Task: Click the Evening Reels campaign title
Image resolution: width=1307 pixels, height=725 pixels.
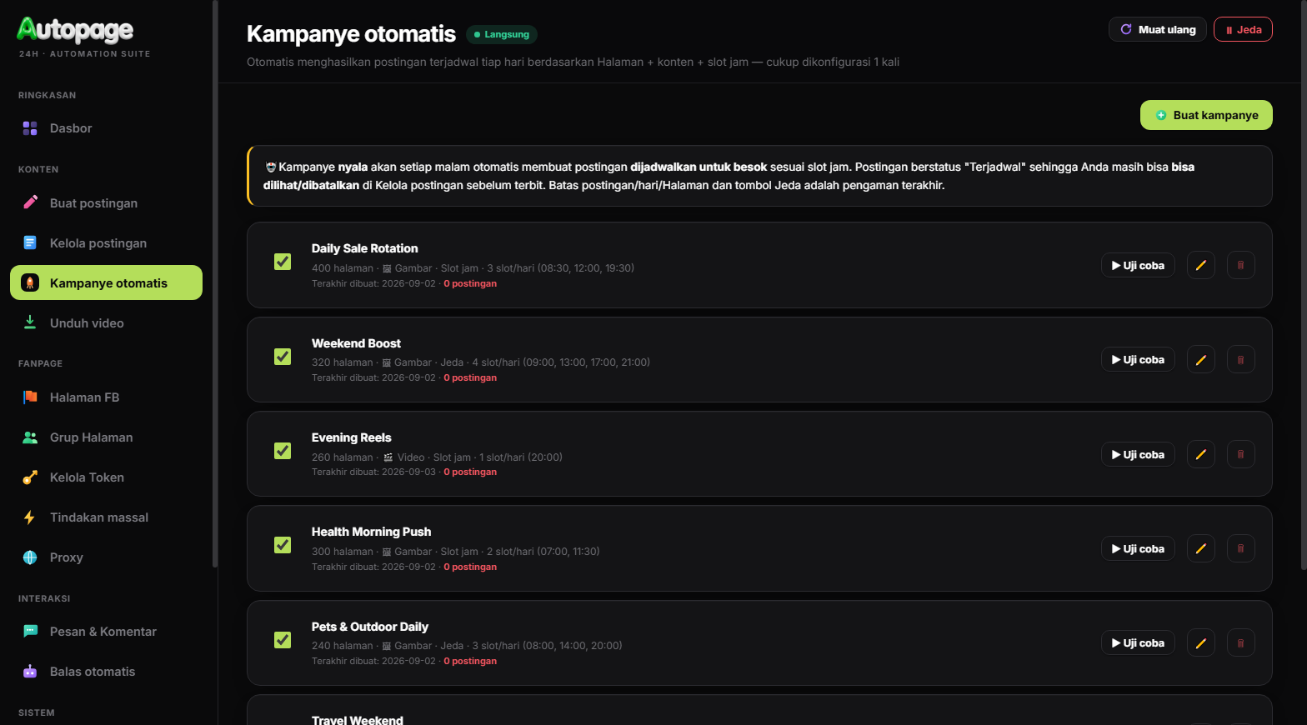Action: pyautogui.click(x=351, y=437)
